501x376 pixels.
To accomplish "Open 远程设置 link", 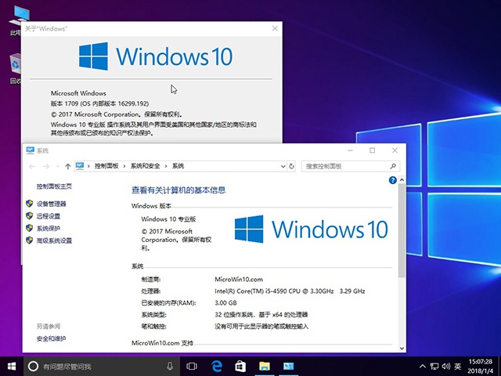I will pyautogui.click(x=49, y=216).
